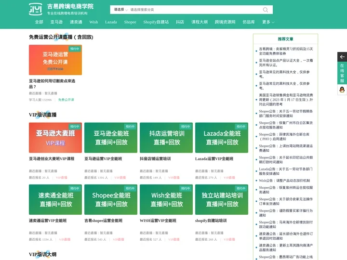The height and width of the screenshot is (260, 347).
Task: Open 在线客服 online support widget
Action: pyautogui.click(x=342, y=73)
